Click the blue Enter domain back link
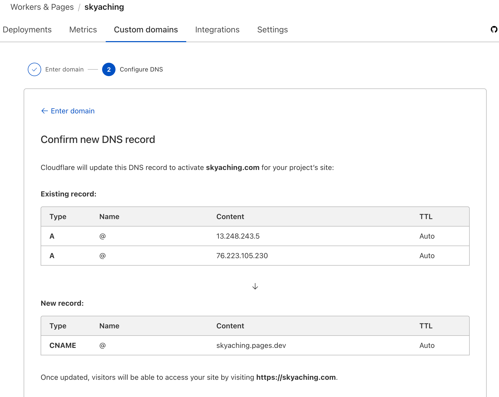The height and width of the screenshot is (397, 499). click(x=73, y=111)
